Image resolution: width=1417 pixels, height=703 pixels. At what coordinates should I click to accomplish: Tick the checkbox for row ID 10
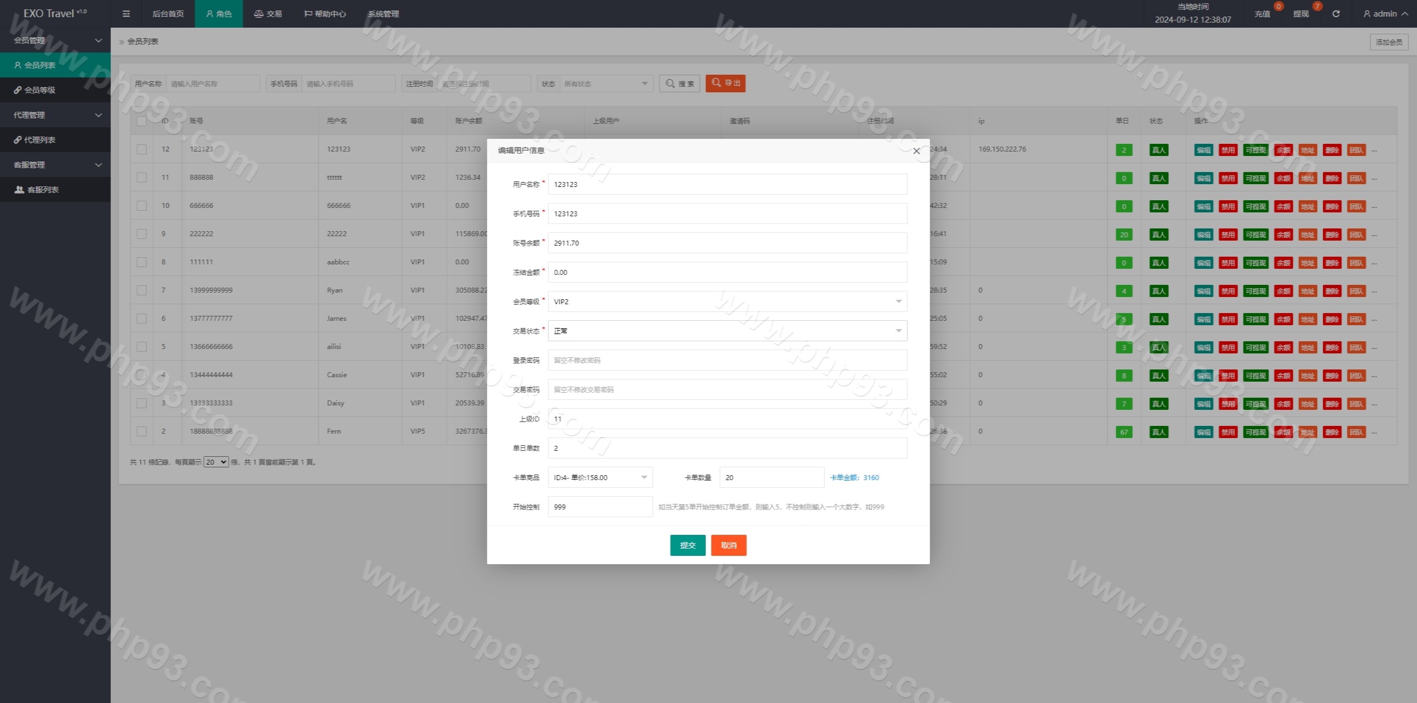point(142,206)
